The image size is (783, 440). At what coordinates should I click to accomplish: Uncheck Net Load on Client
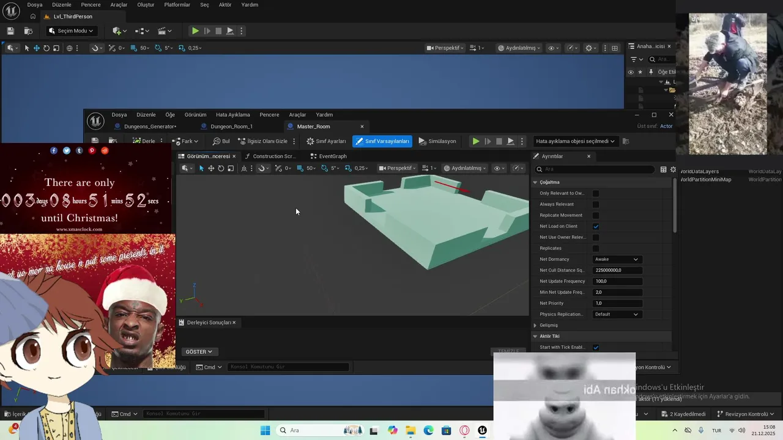596,226
